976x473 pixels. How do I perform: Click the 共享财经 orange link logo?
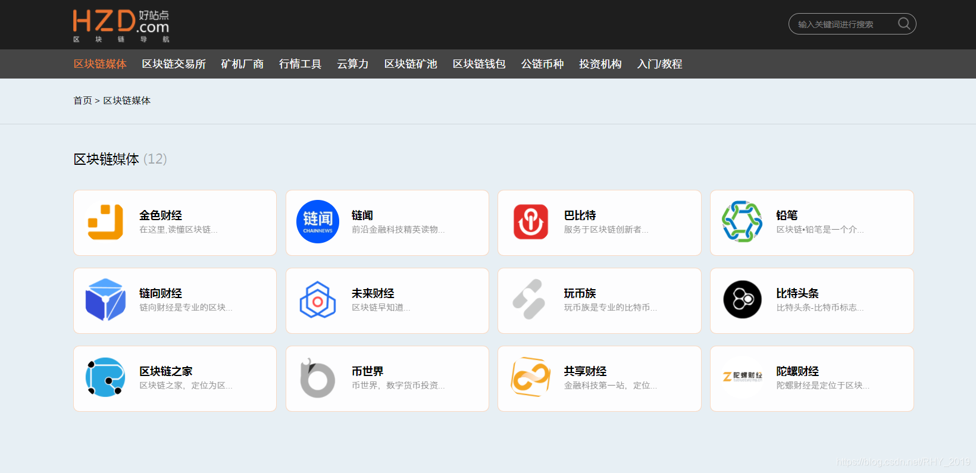point(530,377)
